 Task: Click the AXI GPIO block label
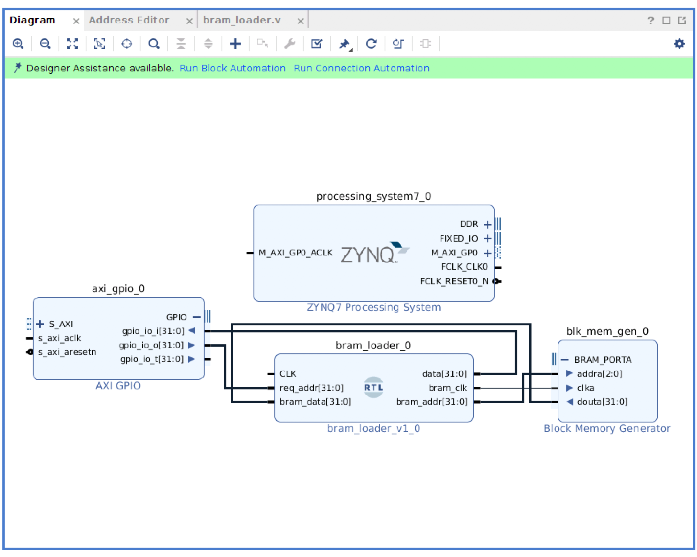click(118, 386)
